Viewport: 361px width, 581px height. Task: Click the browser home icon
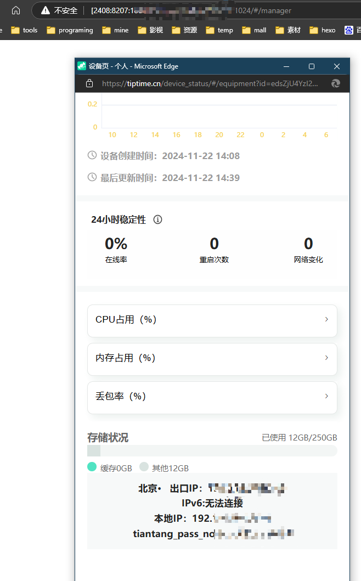(x=16, y=10)
